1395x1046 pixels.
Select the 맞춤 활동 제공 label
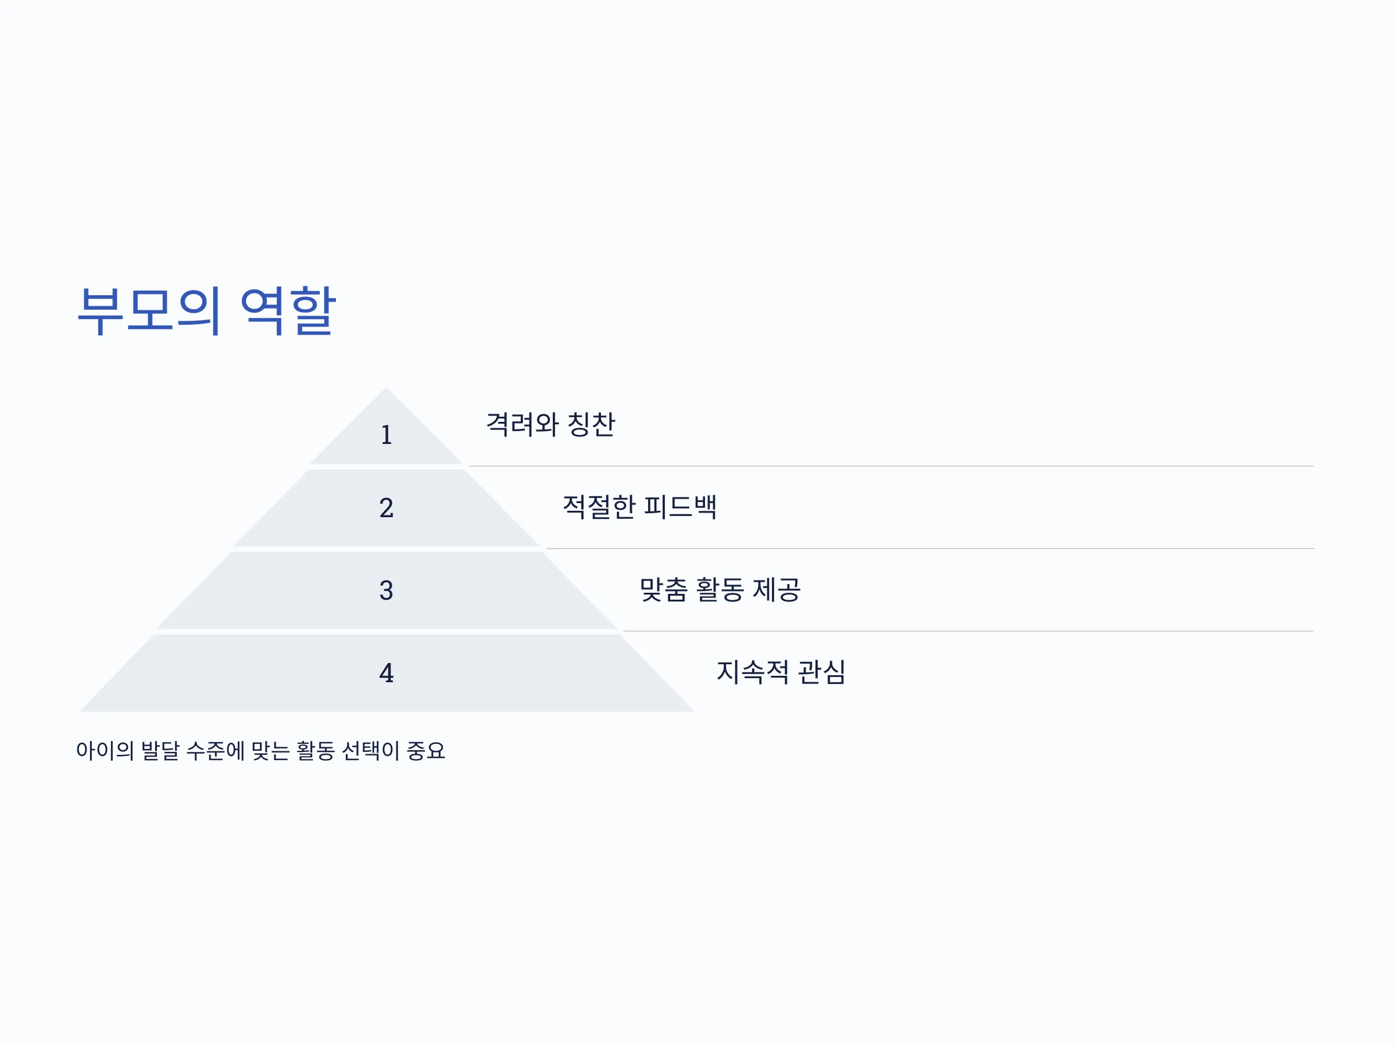tap(720, 589)
